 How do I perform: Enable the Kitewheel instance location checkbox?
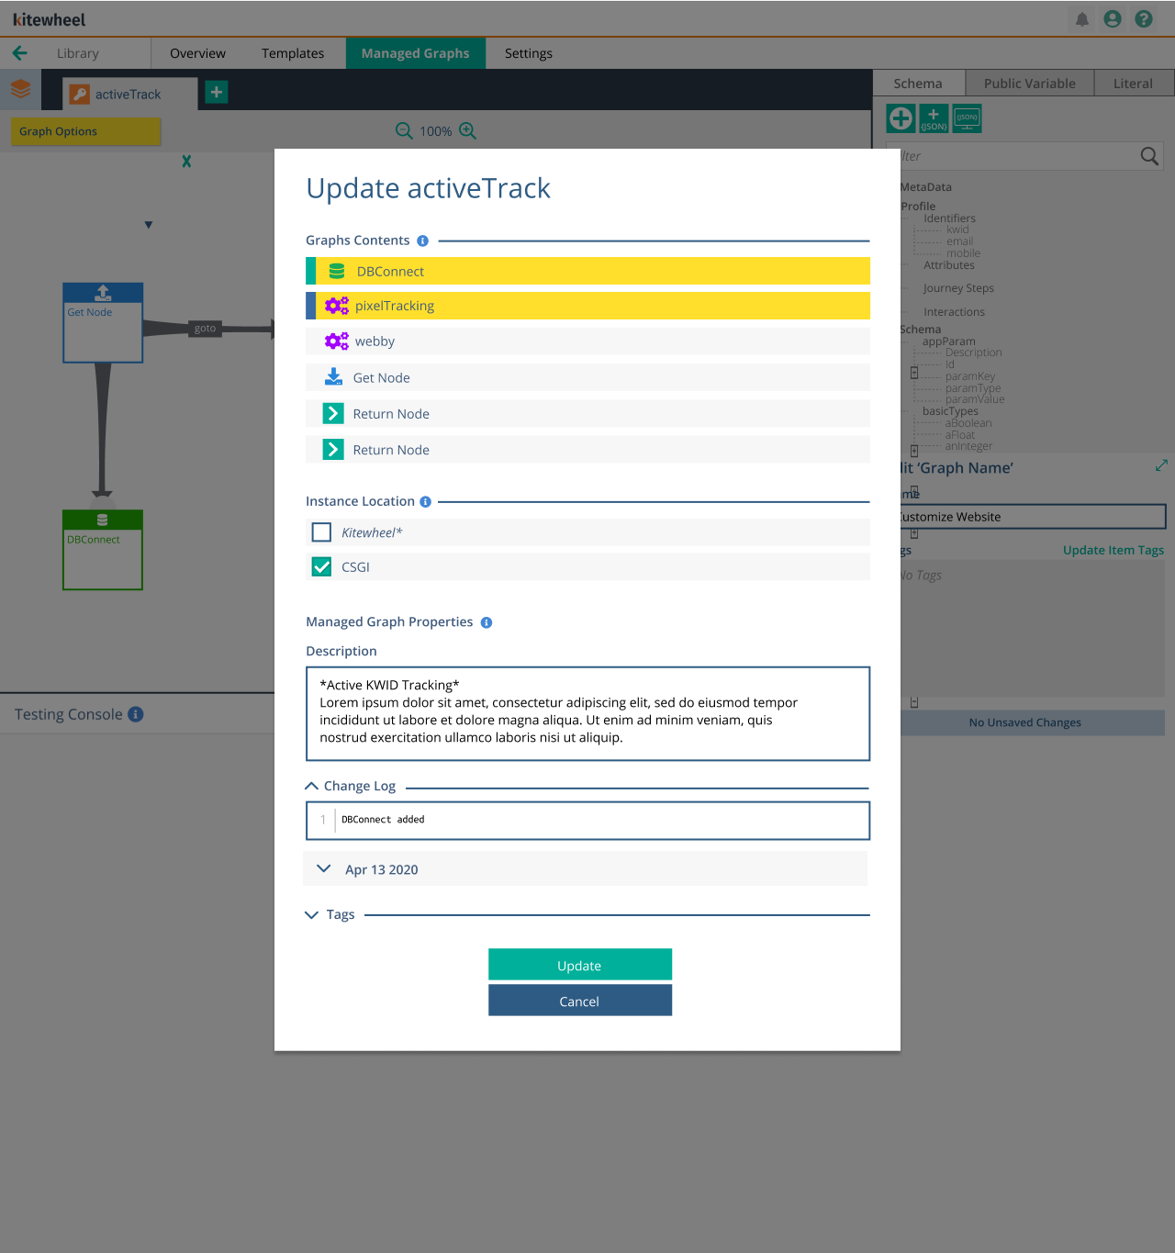coord(320,531)
